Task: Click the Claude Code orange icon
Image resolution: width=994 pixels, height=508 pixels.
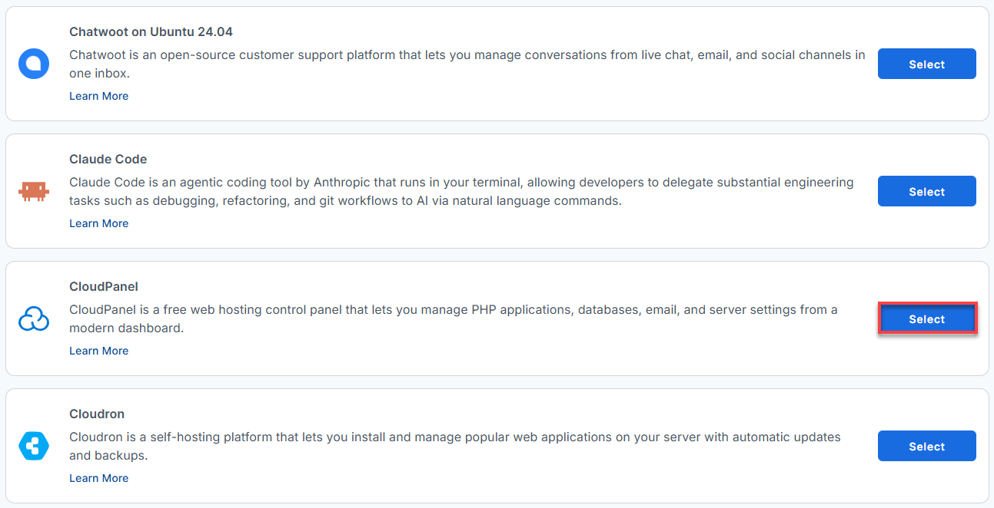Action: coord(34,191)
